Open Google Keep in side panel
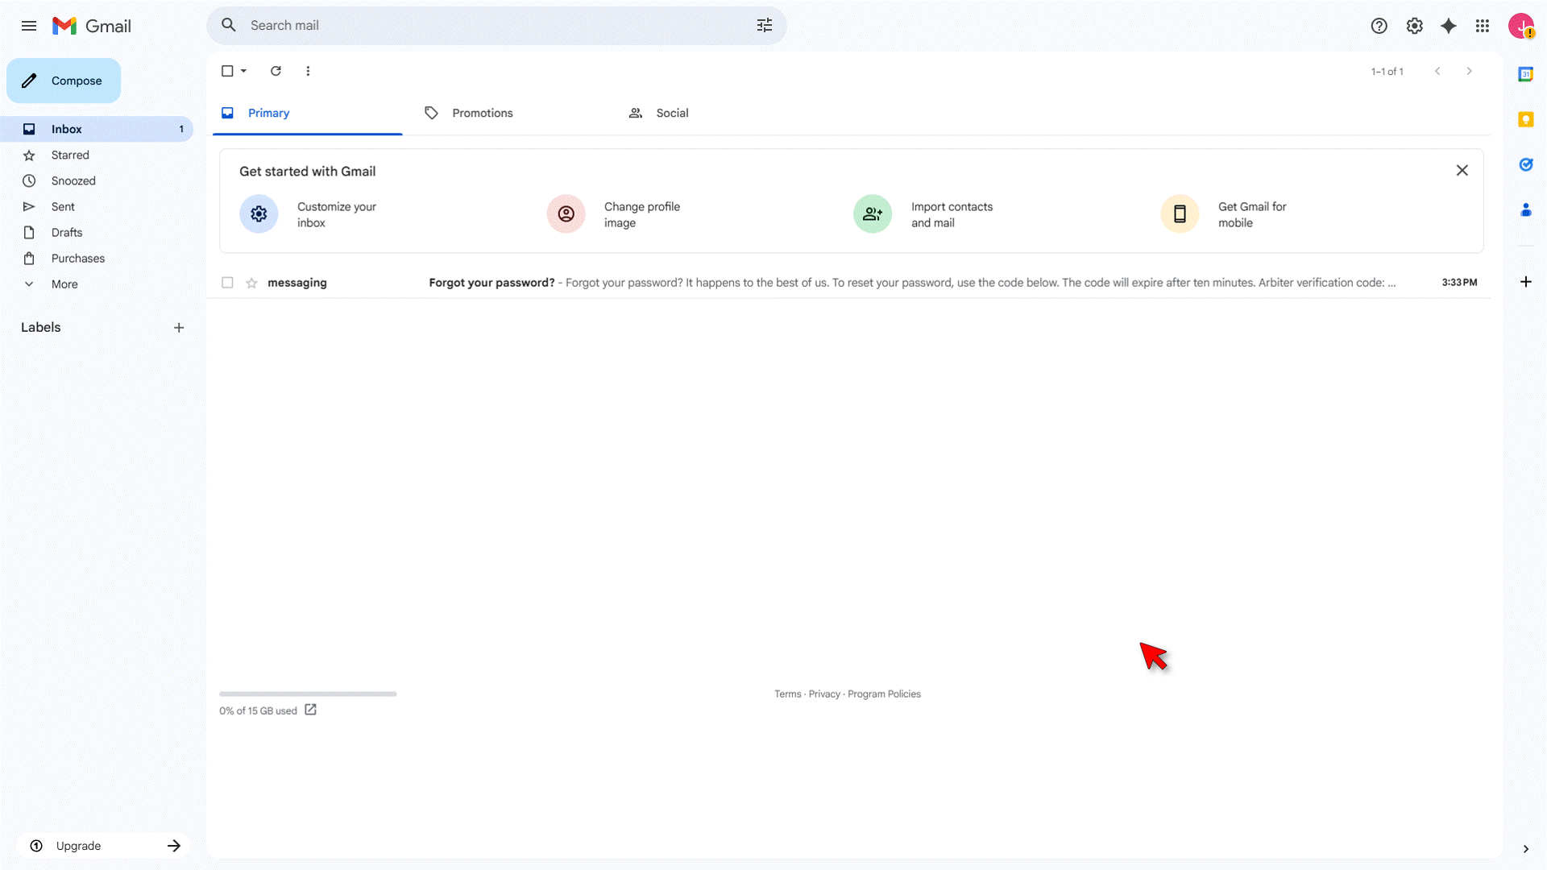This screenshot has height=870, width=1547. click(x=1526, y=119)
